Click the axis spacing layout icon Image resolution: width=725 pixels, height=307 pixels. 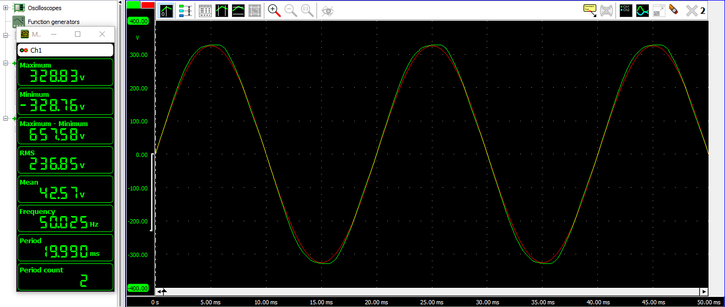coord(186,11)
